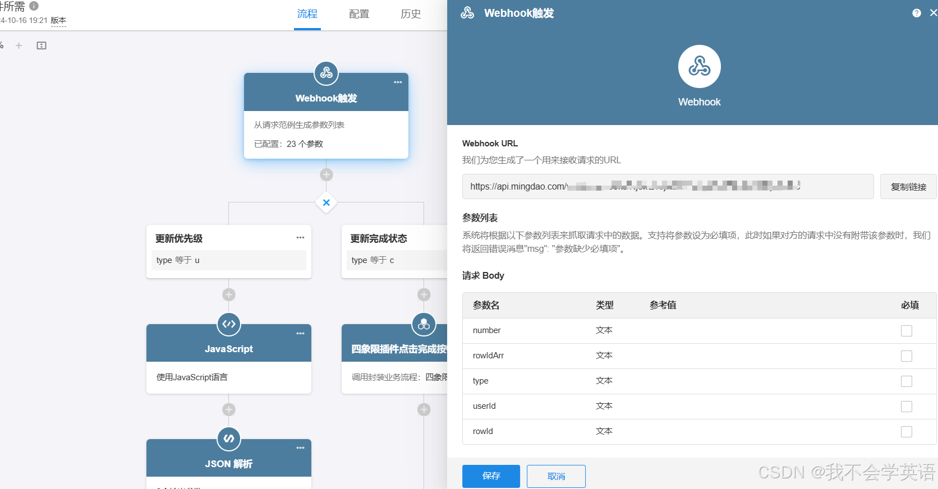The height and width of the screenshot is (489, 938).
Task: Click the help question mark icon
Action: [916, 13]
